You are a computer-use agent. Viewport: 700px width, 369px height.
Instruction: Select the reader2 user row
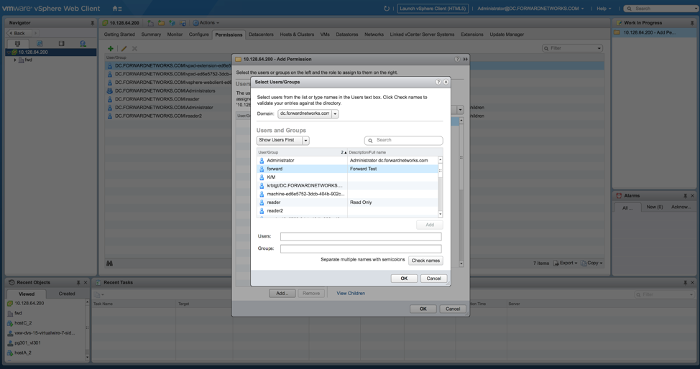pyautogui.click(x=347, y=210)
